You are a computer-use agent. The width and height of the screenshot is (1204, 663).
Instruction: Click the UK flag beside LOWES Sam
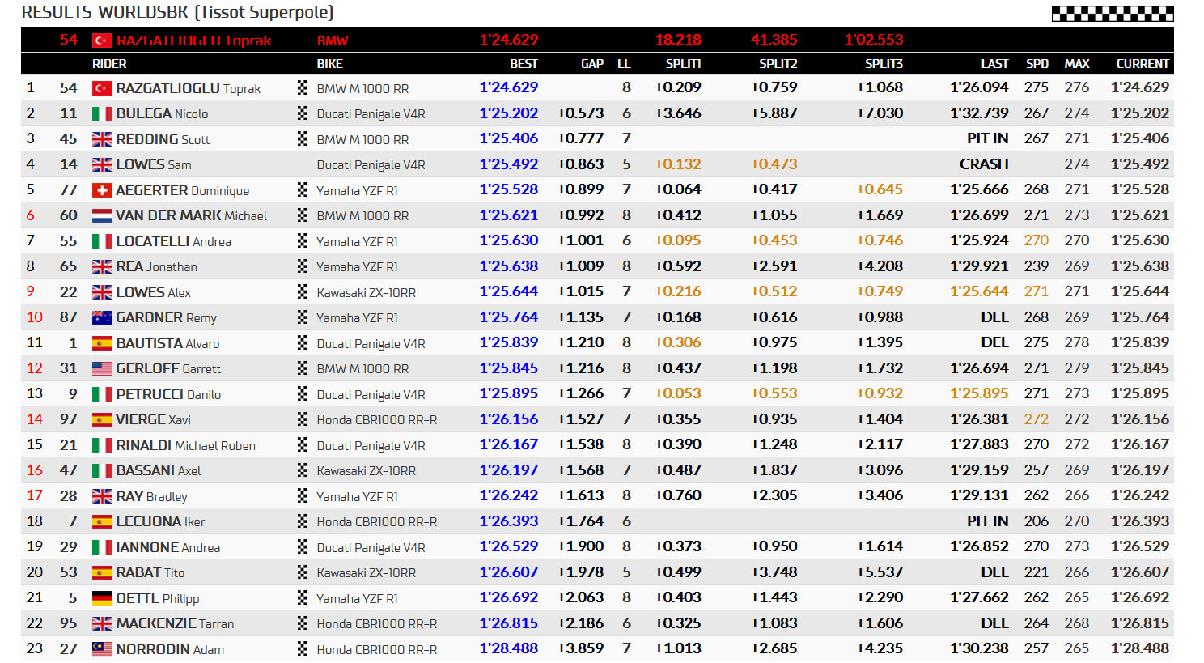(x=102, y=165)
